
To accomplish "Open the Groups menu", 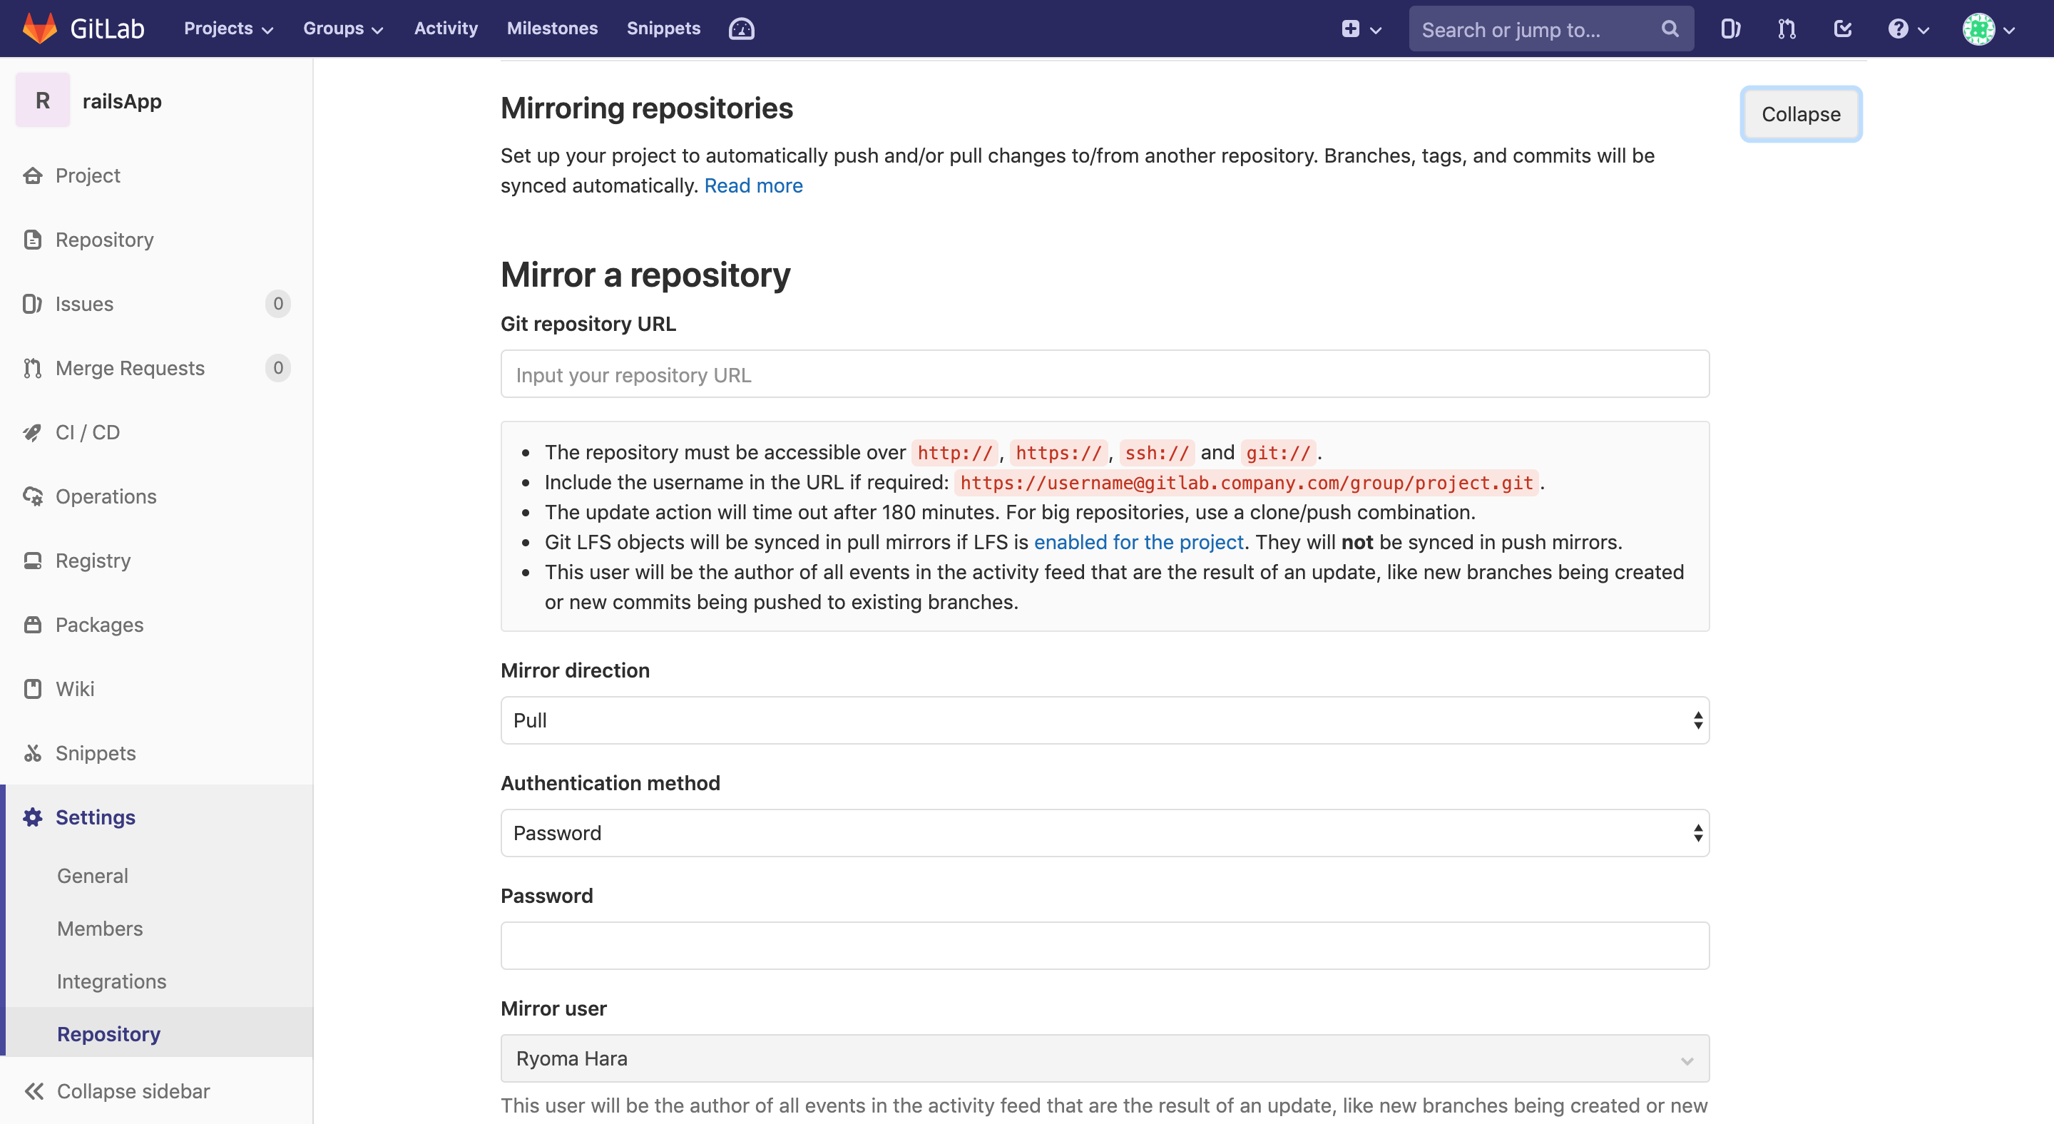I will point(343,29).
